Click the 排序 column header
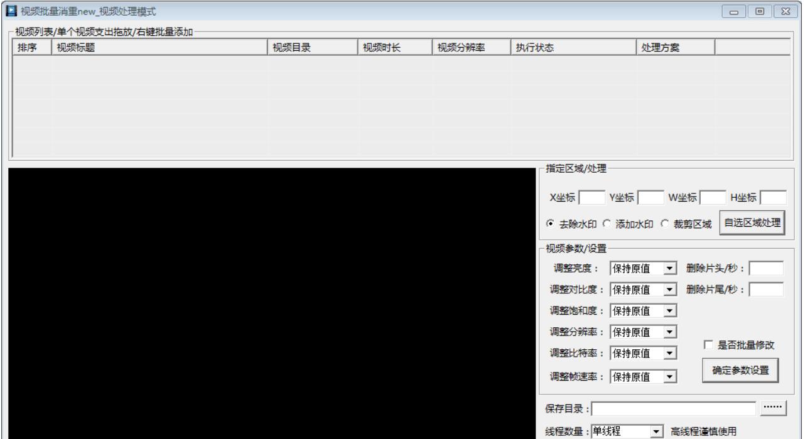The width and height of the screenshot is (805, 439). coord(32,48)
